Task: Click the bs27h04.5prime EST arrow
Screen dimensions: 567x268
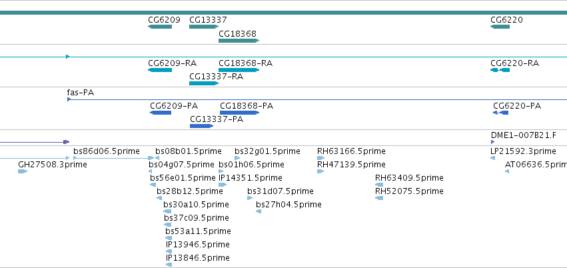Action: pyautogui.click(x=259, y=211)
